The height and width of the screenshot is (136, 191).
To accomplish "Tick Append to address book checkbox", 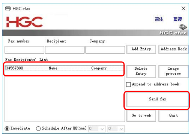I will tap(128, 84).
